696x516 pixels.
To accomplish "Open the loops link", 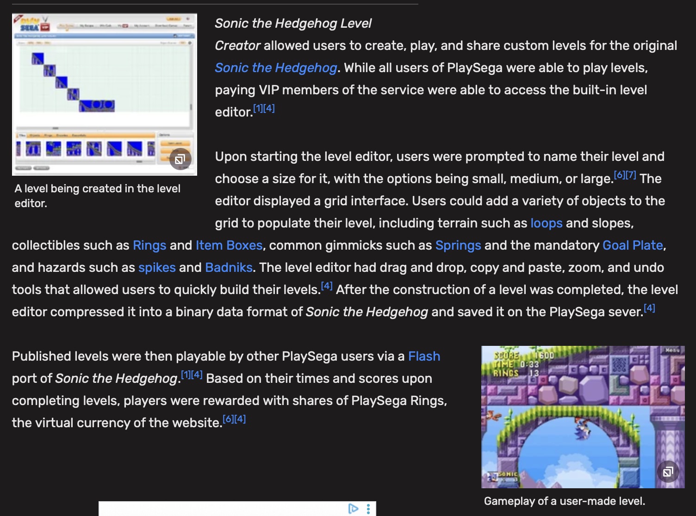I will click(x=546, y=223).
